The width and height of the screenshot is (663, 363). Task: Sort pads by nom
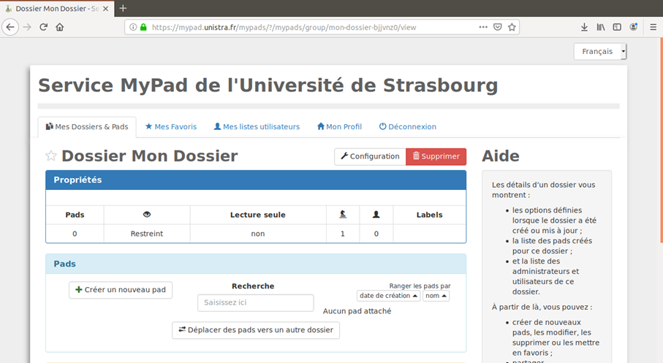click(x=436, y=296)
